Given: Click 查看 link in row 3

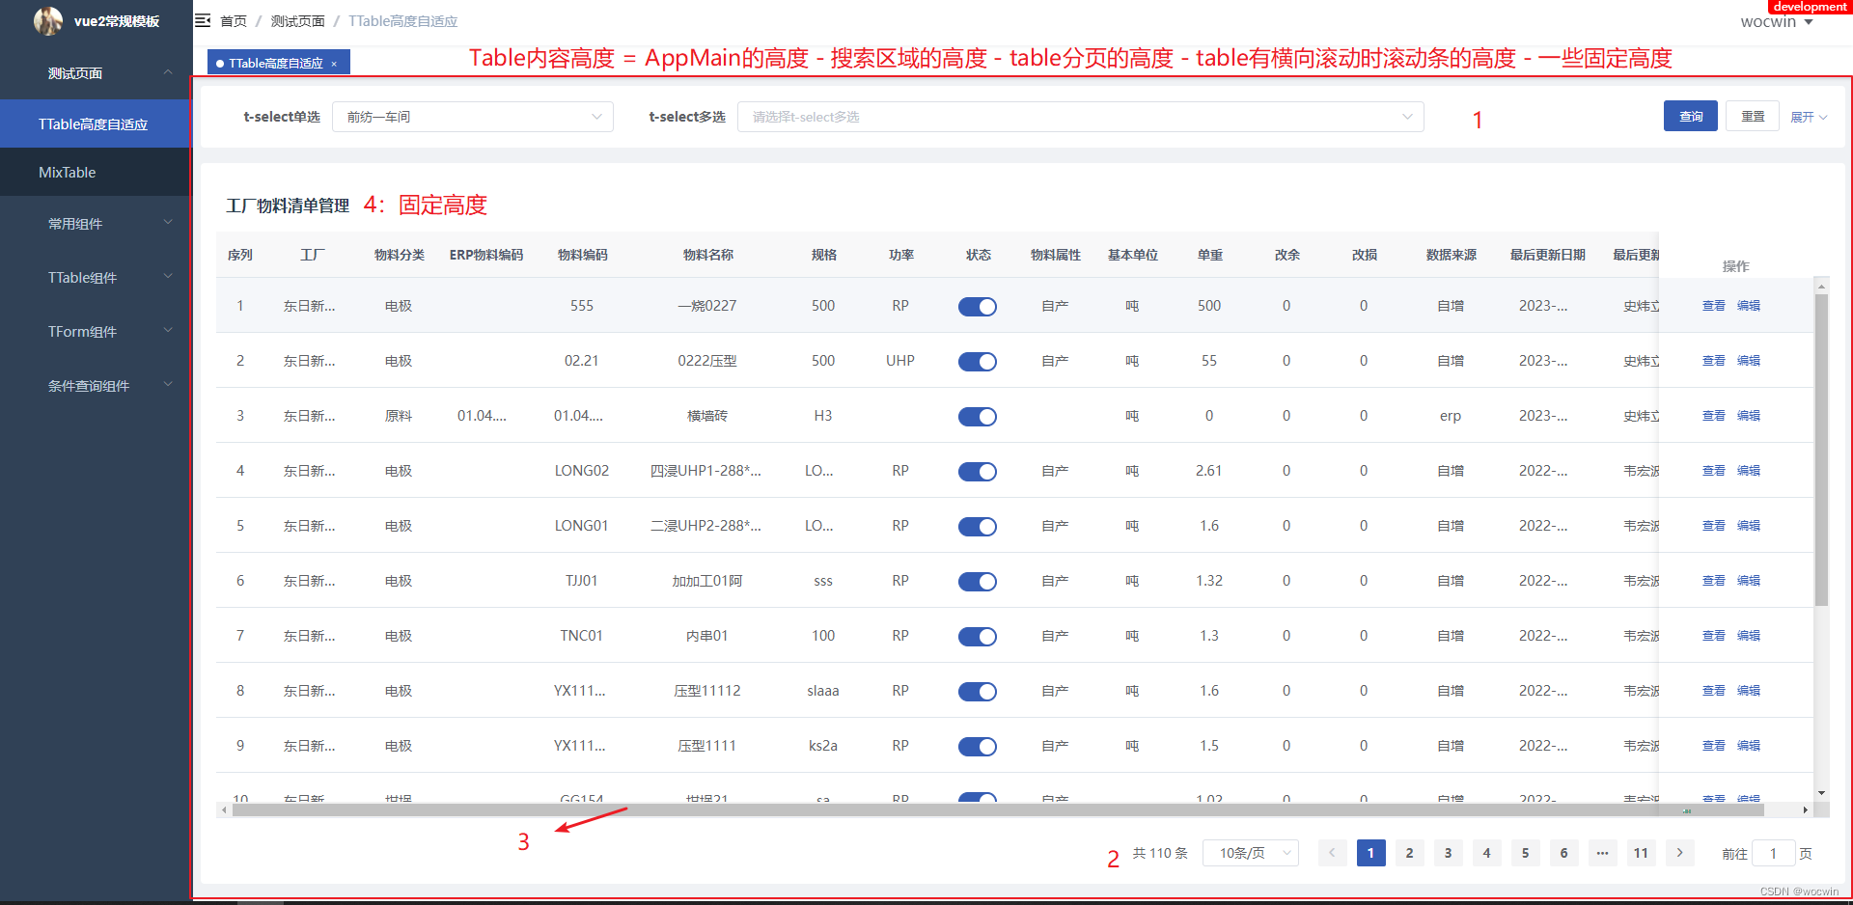Looking at the screenshot, I should click(x=1714, y=416).
